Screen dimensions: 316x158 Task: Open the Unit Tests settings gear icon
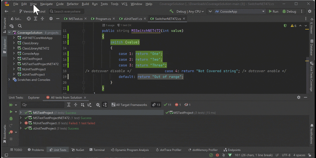(x=98, y=105)
